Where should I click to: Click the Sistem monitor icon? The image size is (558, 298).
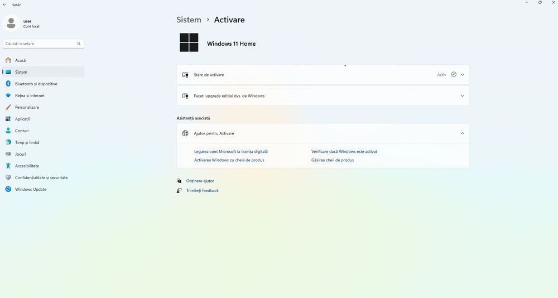pyautogui.click(x=8, y=72)
